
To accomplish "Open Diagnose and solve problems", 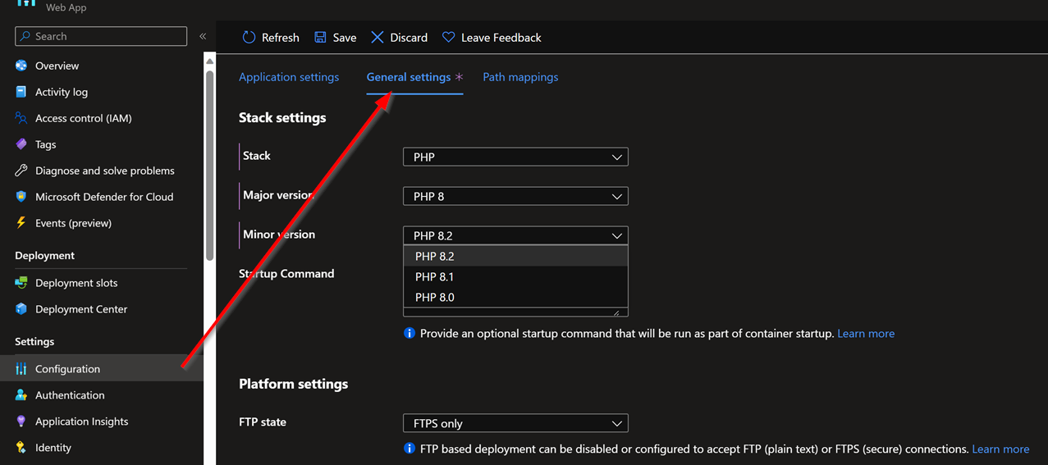I will pos(105,171).
